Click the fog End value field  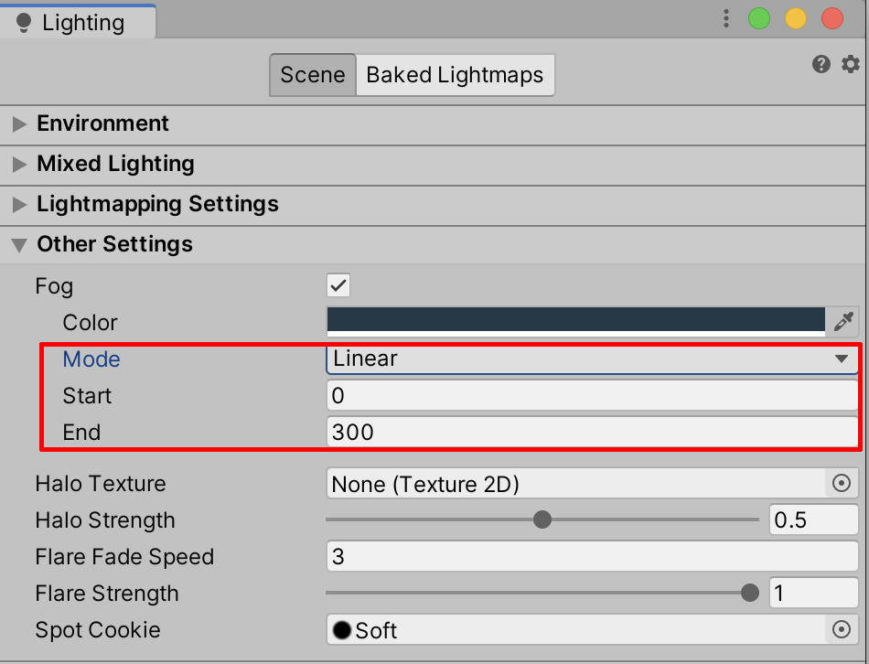pyautogui.click(x=591, y=432)
